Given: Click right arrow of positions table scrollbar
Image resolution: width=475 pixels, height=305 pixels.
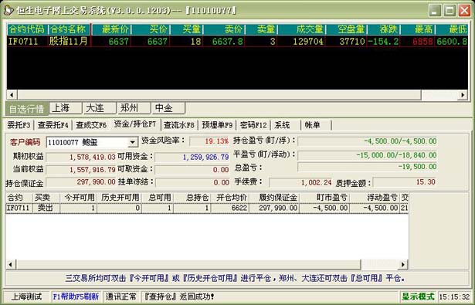Looking at the screenshot, I should pos(402,265).
